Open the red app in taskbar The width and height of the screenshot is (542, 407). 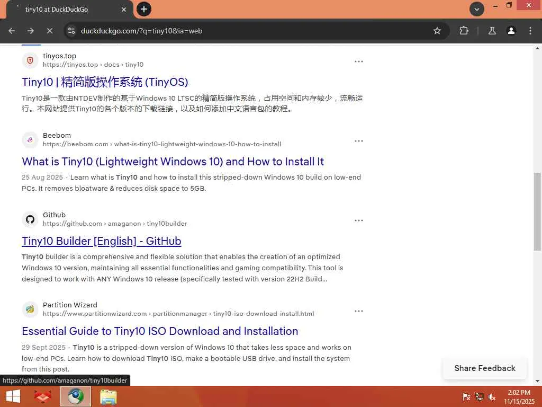[43, 396]
